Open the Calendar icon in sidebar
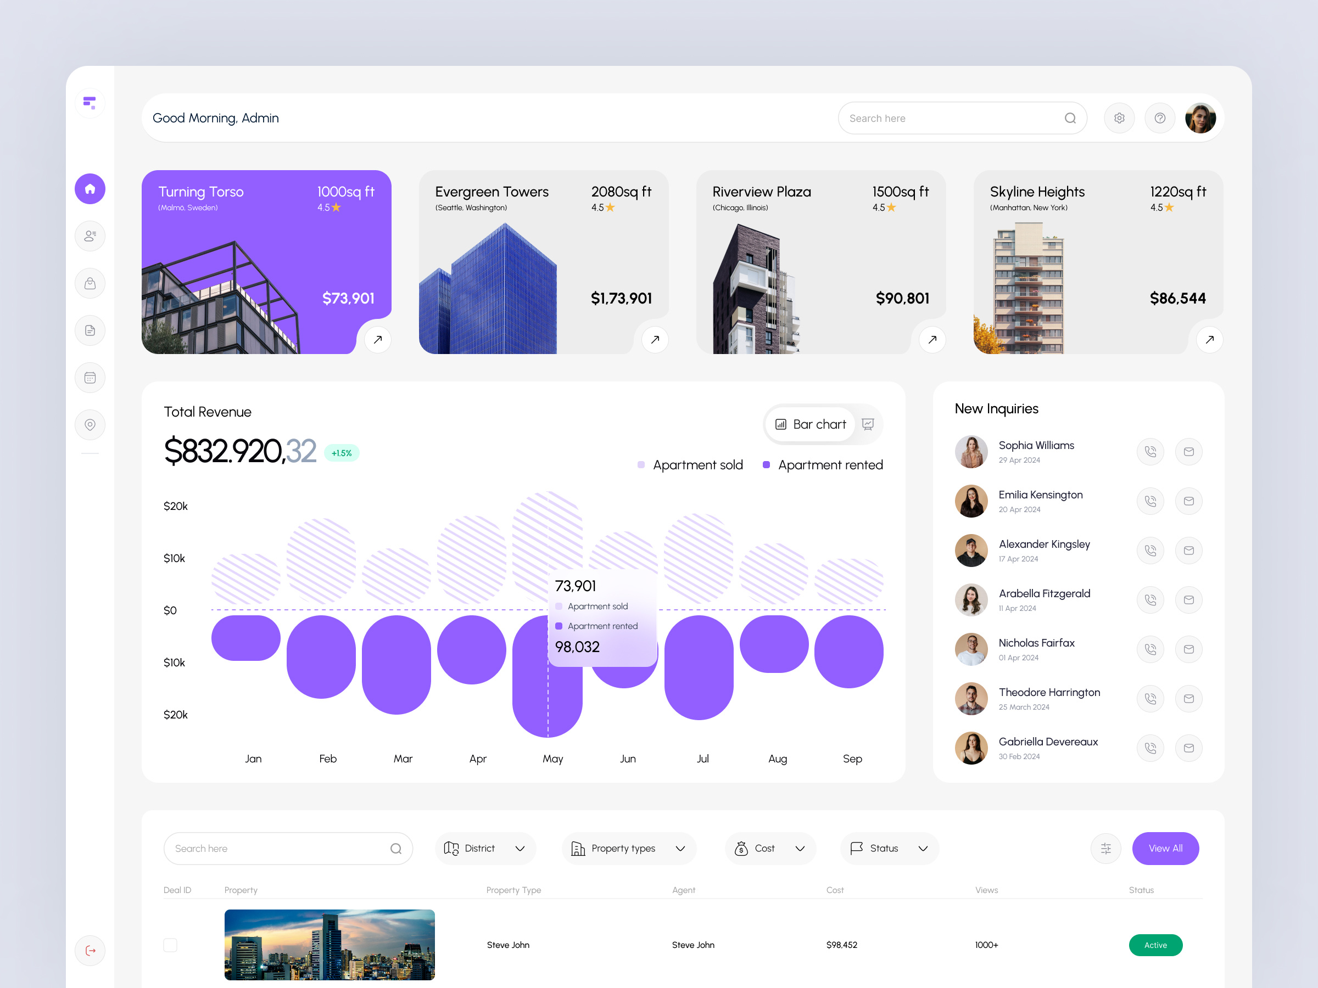The image size is (1318, 988). click(90, 378)
